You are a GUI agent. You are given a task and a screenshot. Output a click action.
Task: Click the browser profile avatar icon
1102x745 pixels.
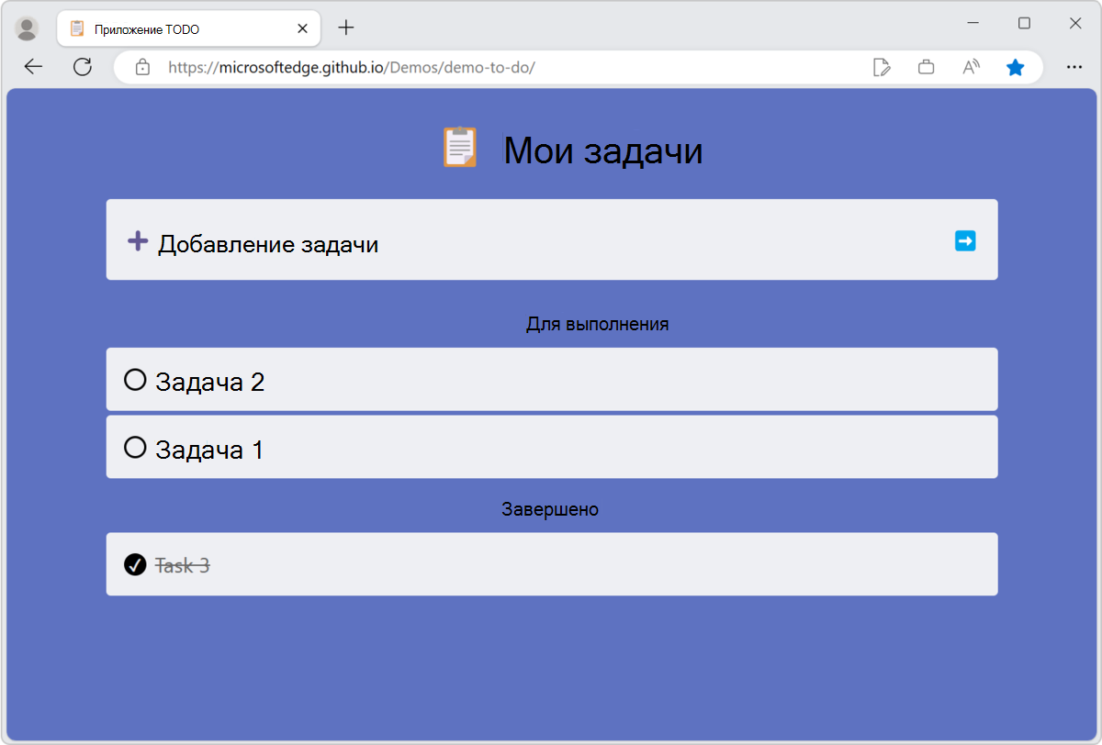pyautogui.click(x=28, y=28)
